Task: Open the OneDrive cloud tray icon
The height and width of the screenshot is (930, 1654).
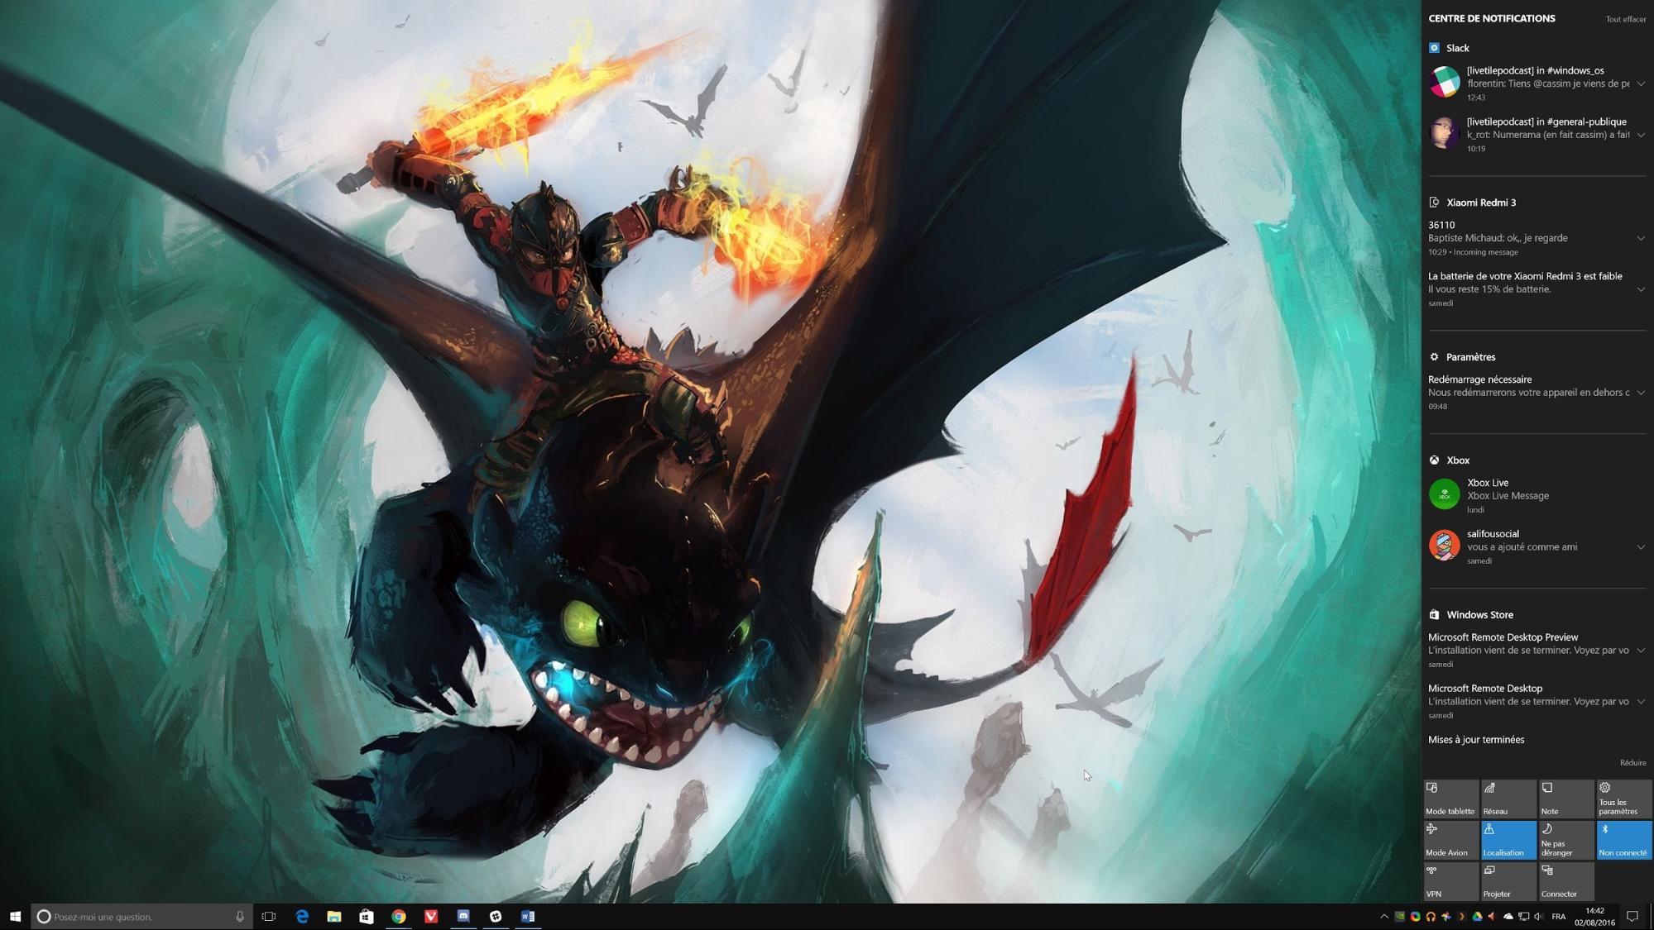Action: click(1508, 916)
